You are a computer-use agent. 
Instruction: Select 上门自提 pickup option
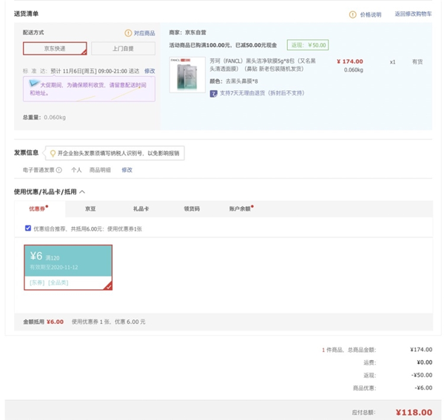(123, 49)
